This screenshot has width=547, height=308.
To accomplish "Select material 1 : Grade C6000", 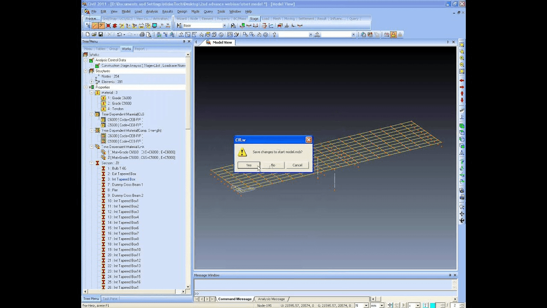I will (119, 98).
